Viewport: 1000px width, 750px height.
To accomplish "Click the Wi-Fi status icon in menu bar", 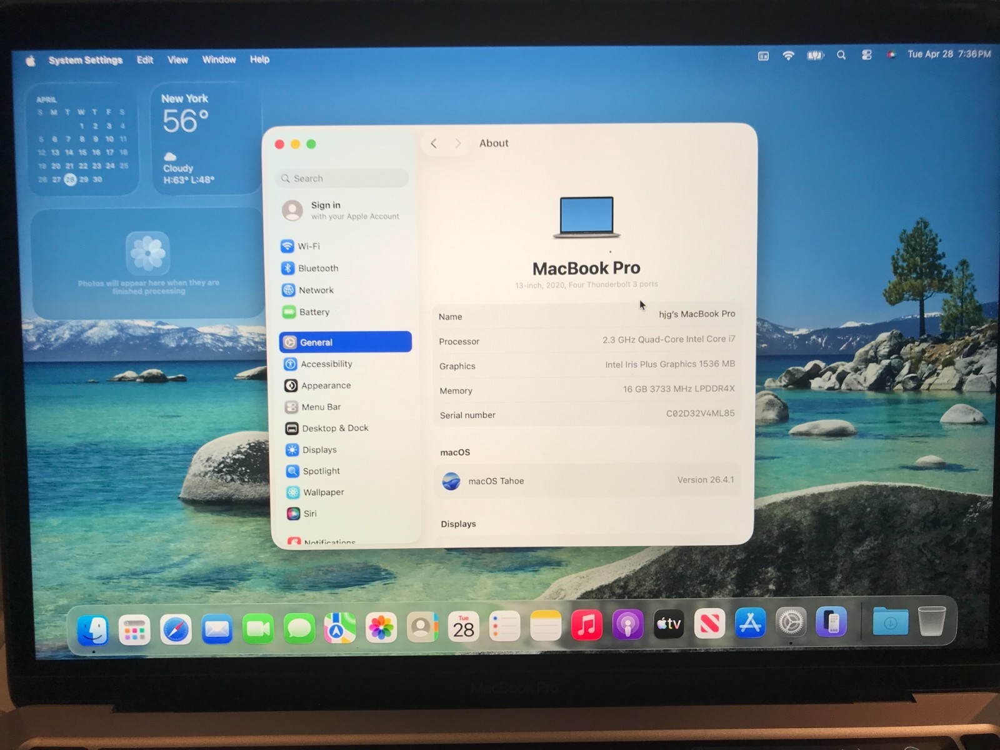I will [789, 56].
